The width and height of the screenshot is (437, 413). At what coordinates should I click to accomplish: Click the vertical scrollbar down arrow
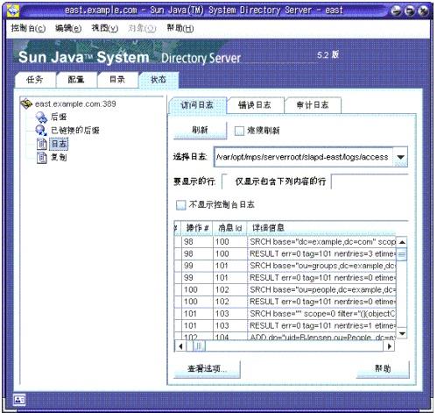pyautogui.click(x=402, y=333)
